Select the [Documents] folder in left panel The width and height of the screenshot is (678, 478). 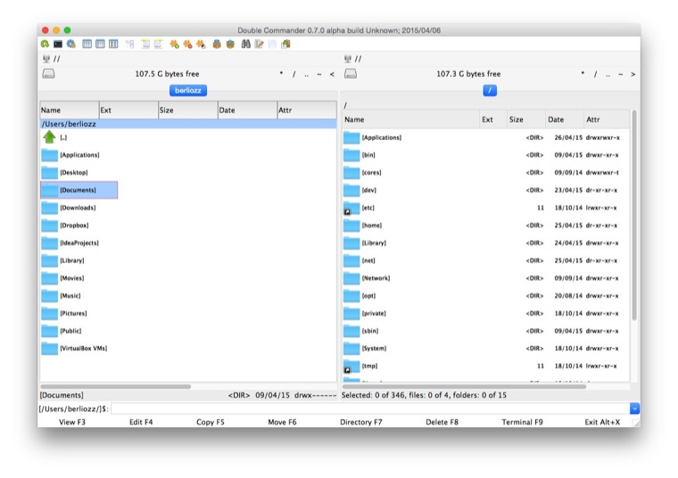[x=79, y=190]
